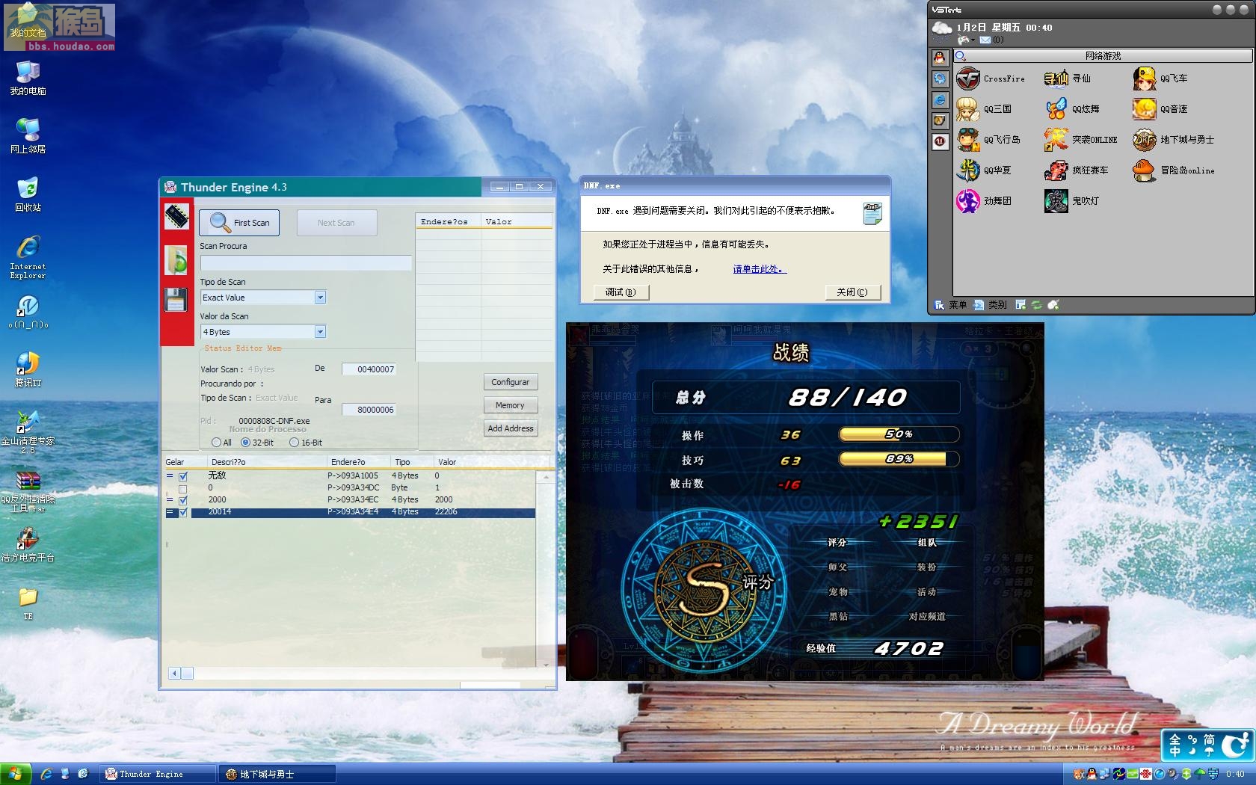
Task: Select IE category in VStart sidebar
Action: tap(941, 99)
